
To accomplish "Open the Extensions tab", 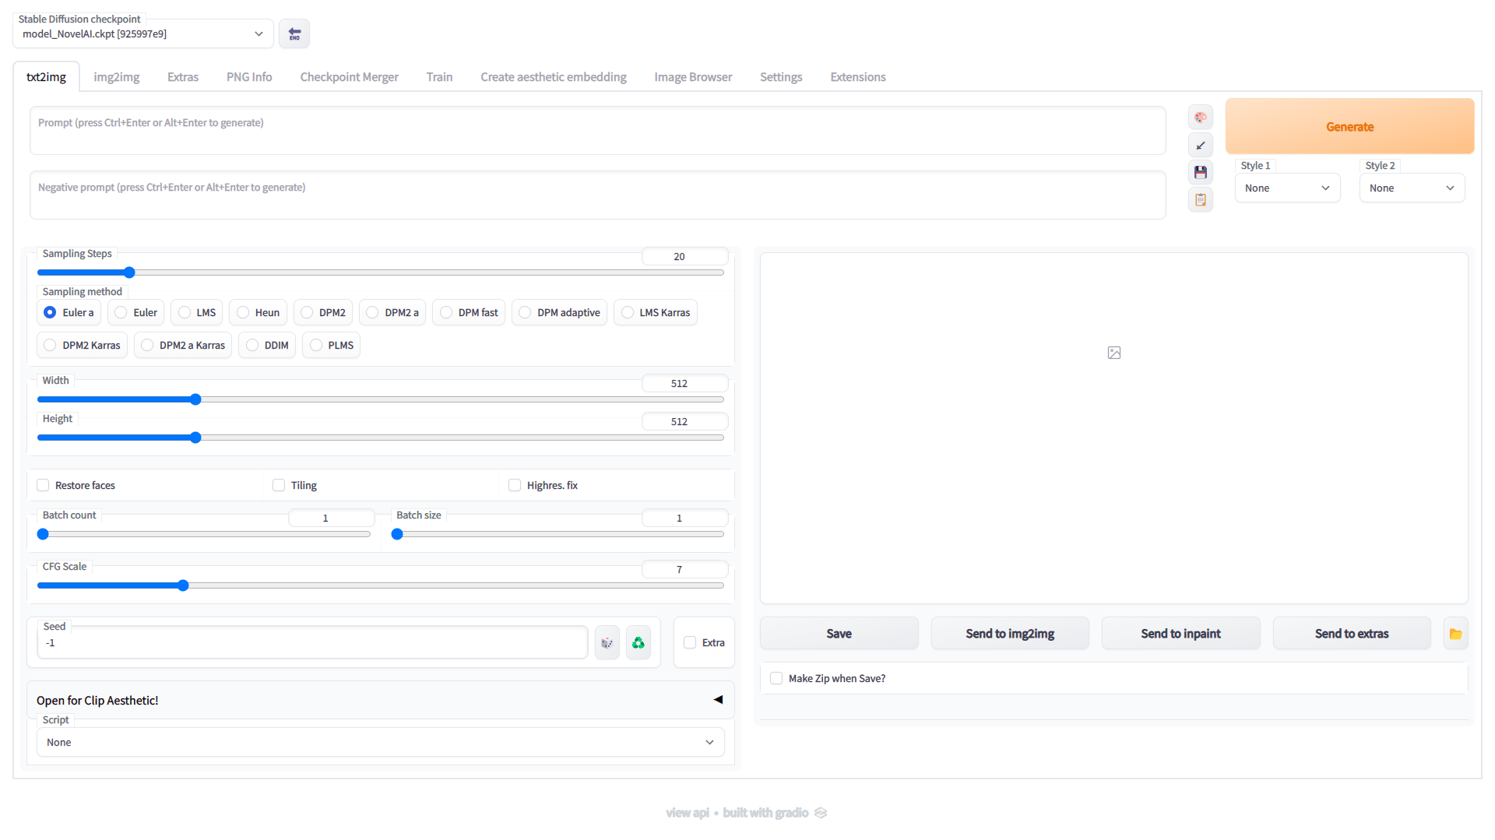I will (x=857, y=77).
